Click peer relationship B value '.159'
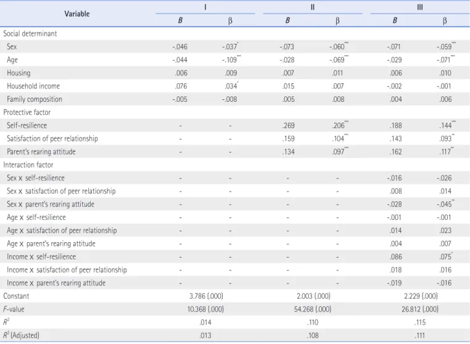 (x=289, y=139)
